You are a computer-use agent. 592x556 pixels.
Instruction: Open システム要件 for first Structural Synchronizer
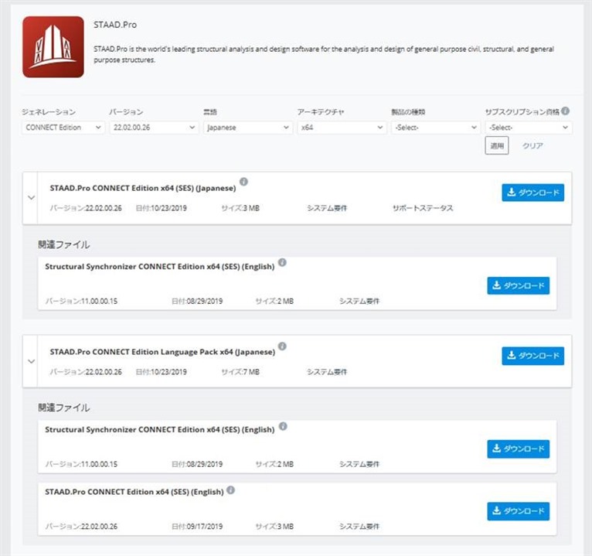pos(359,301)
